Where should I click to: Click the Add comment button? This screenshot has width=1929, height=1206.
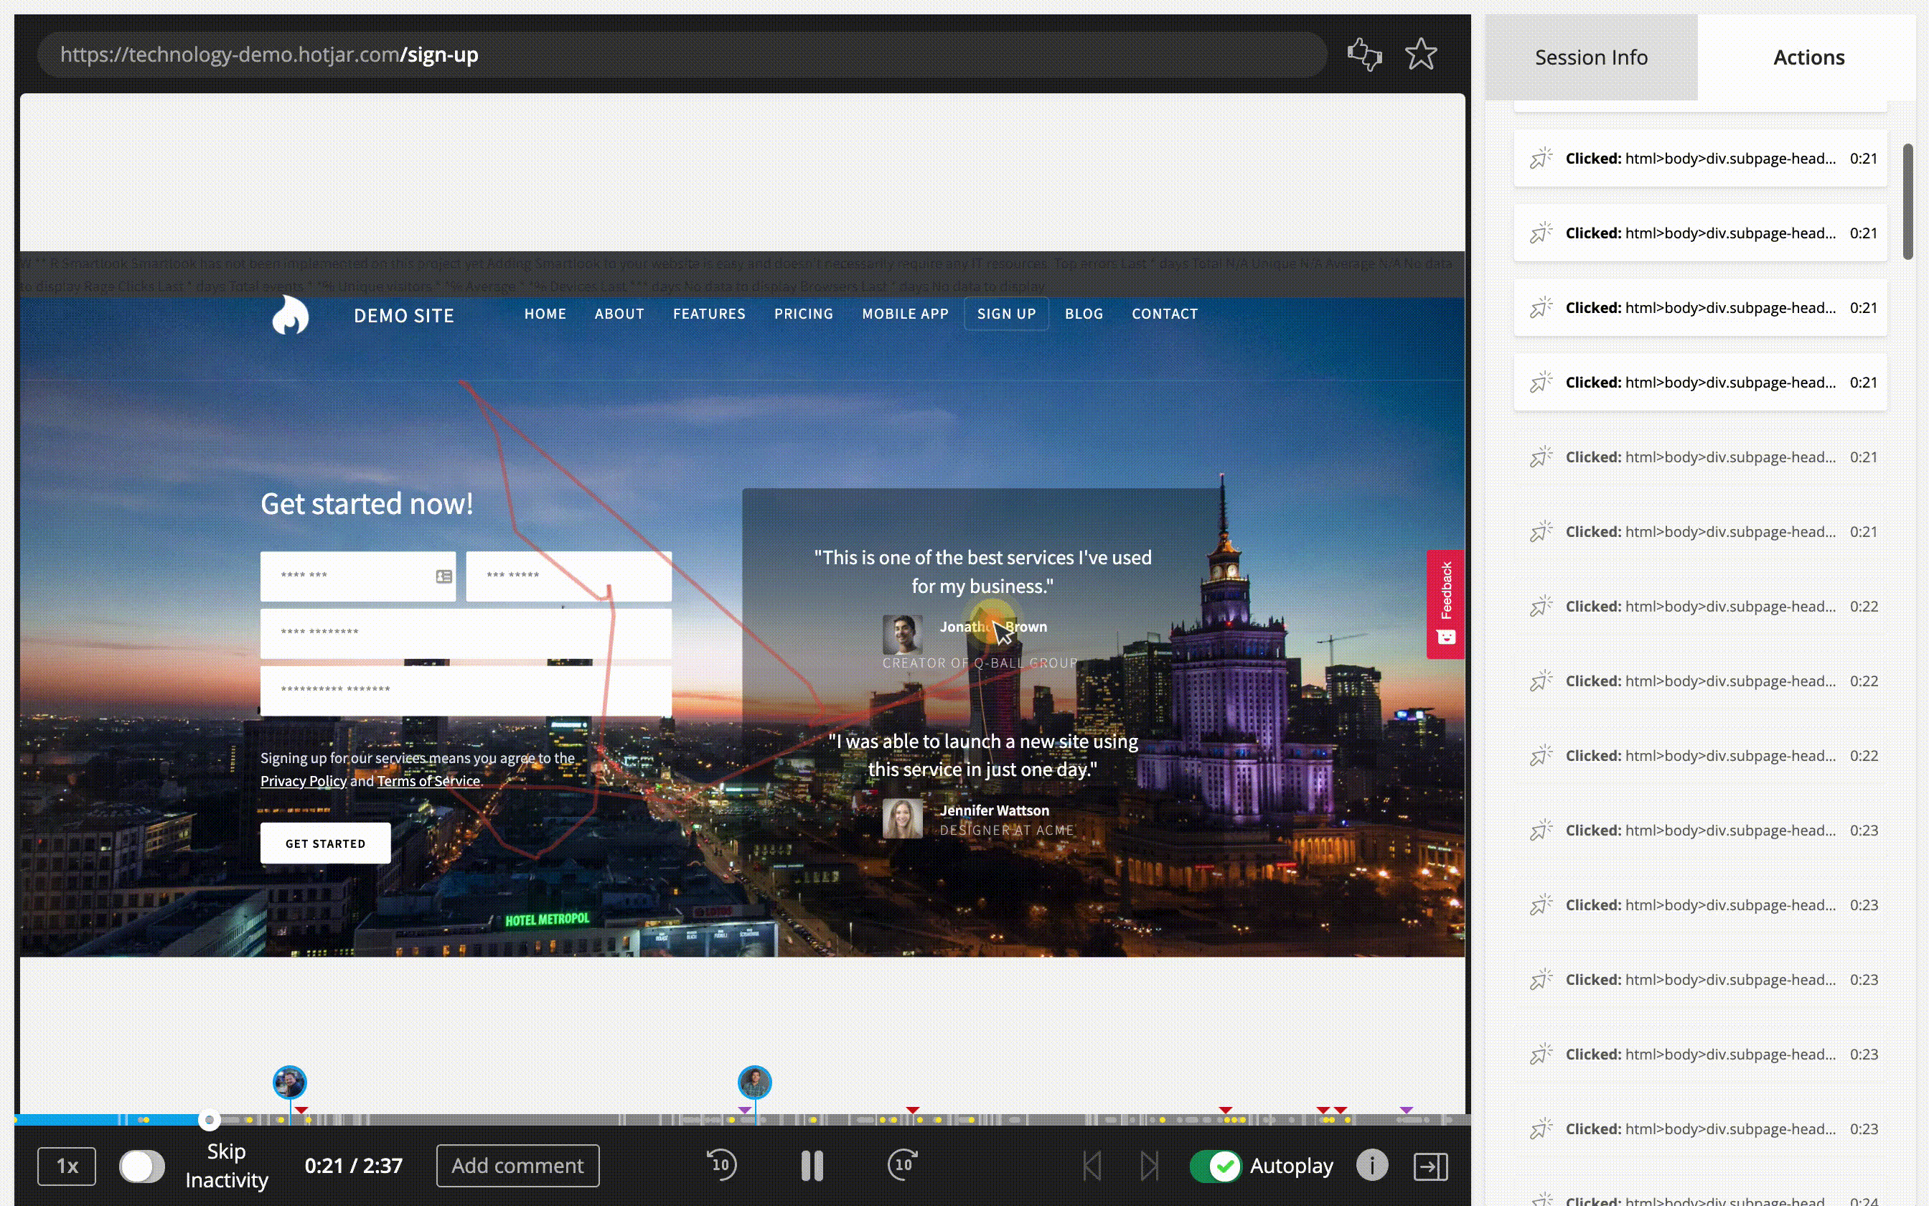click(x=517, y=1165)
